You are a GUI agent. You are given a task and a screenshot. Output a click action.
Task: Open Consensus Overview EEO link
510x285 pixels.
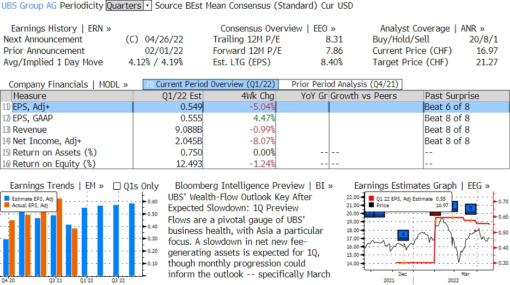(x=278, y=29)
